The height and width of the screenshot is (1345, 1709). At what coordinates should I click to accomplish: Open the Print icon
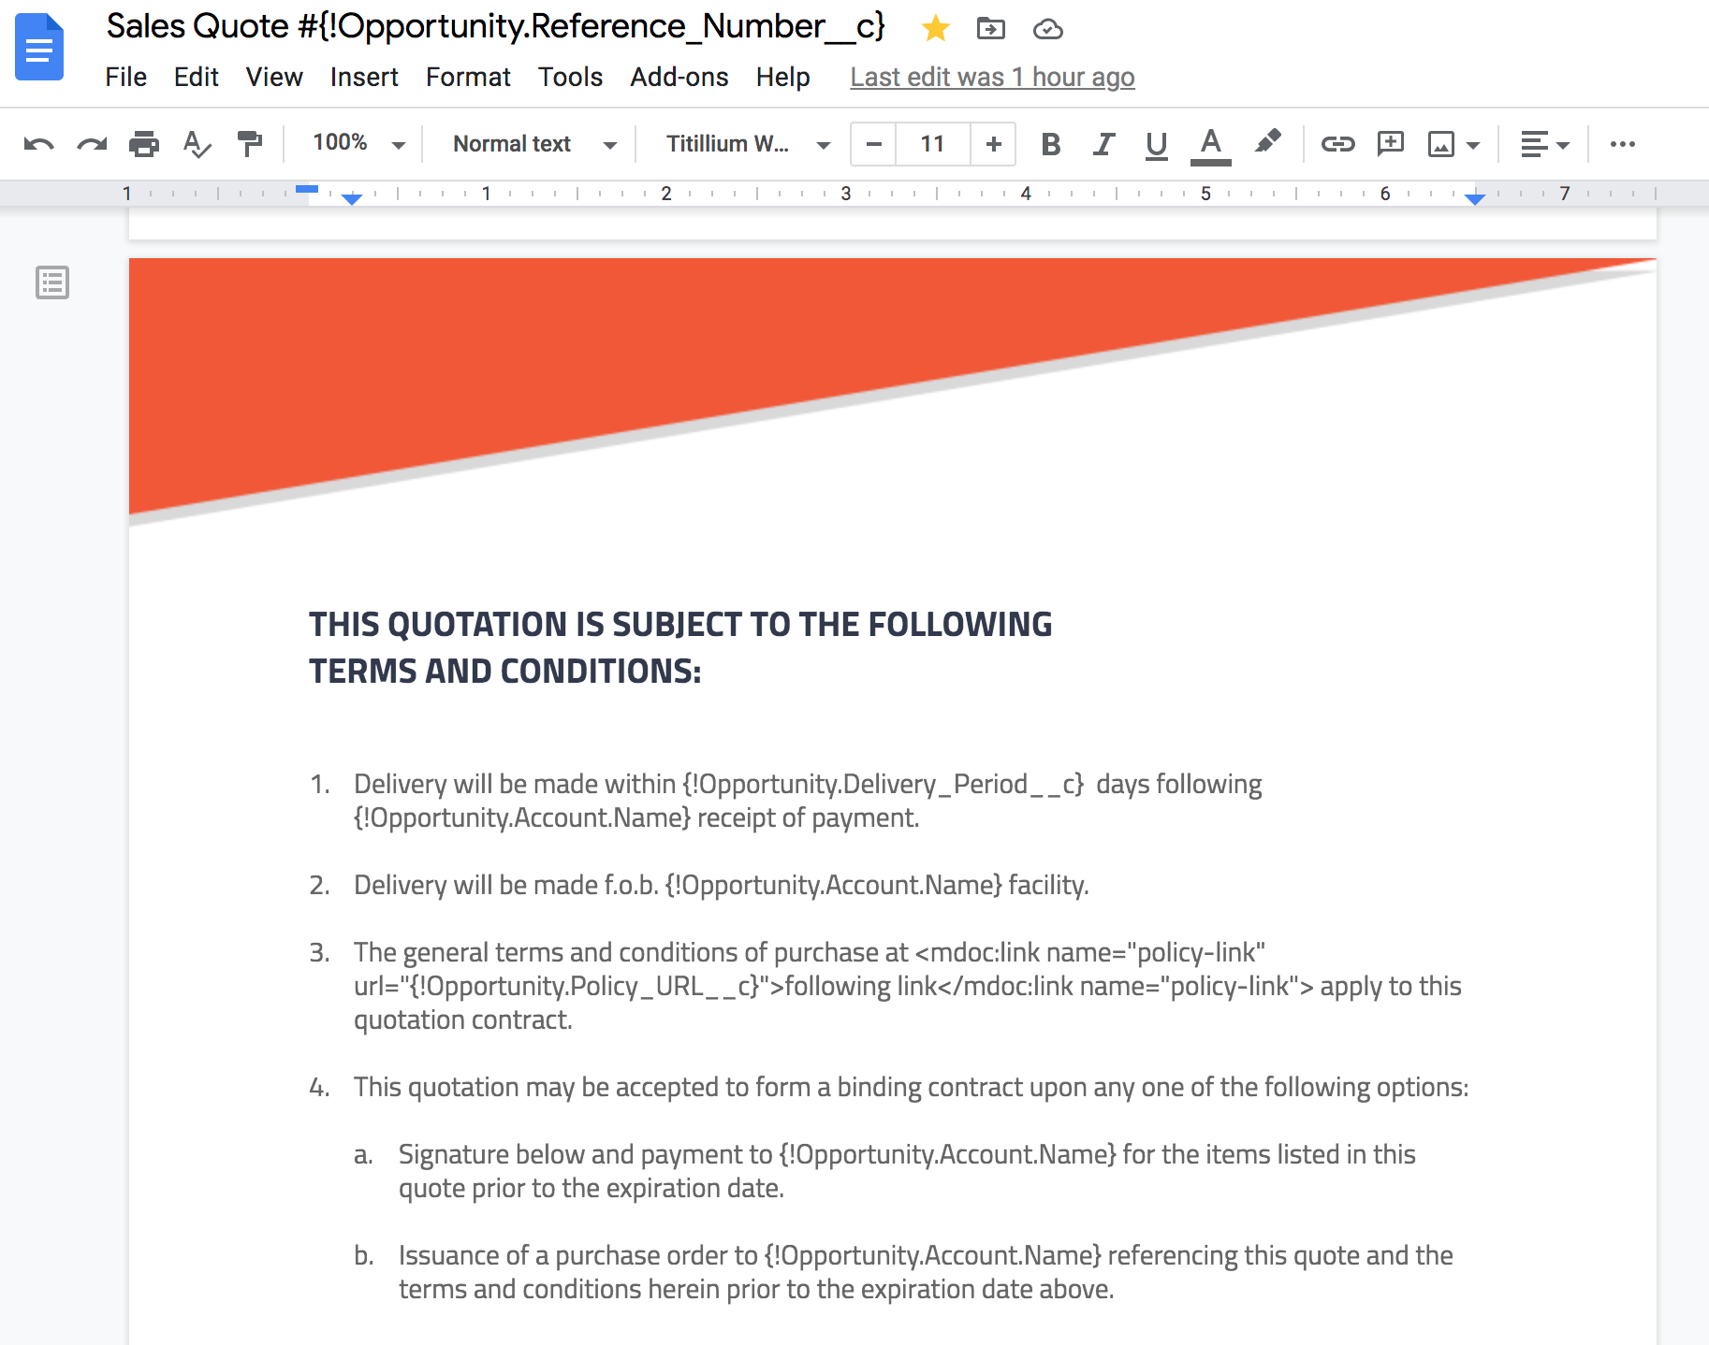pos(144,144)
